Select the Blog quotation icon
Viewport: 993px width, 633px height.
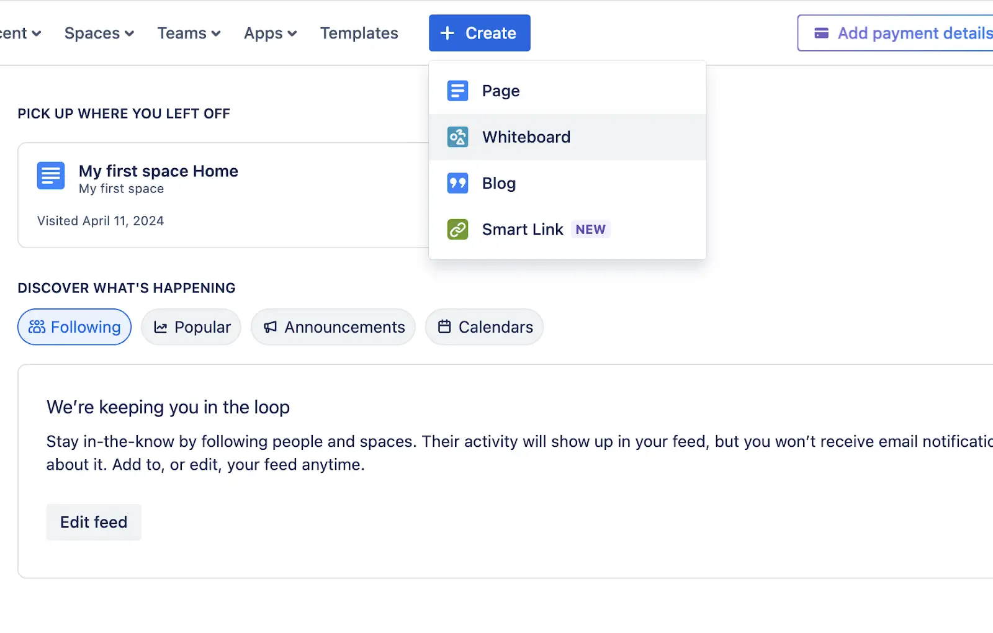pos(457,183)
